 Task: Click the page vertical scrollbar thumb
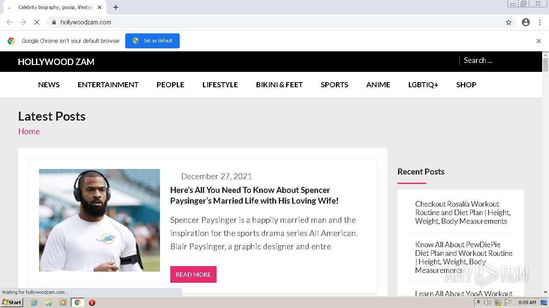tap(546, 65)
